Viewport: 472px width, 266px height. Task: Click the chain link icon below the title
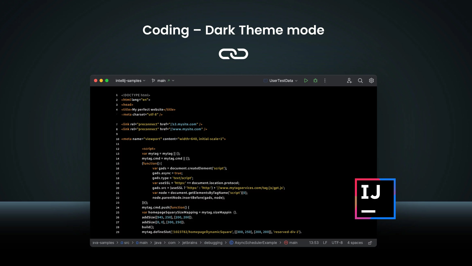(233, 54)
